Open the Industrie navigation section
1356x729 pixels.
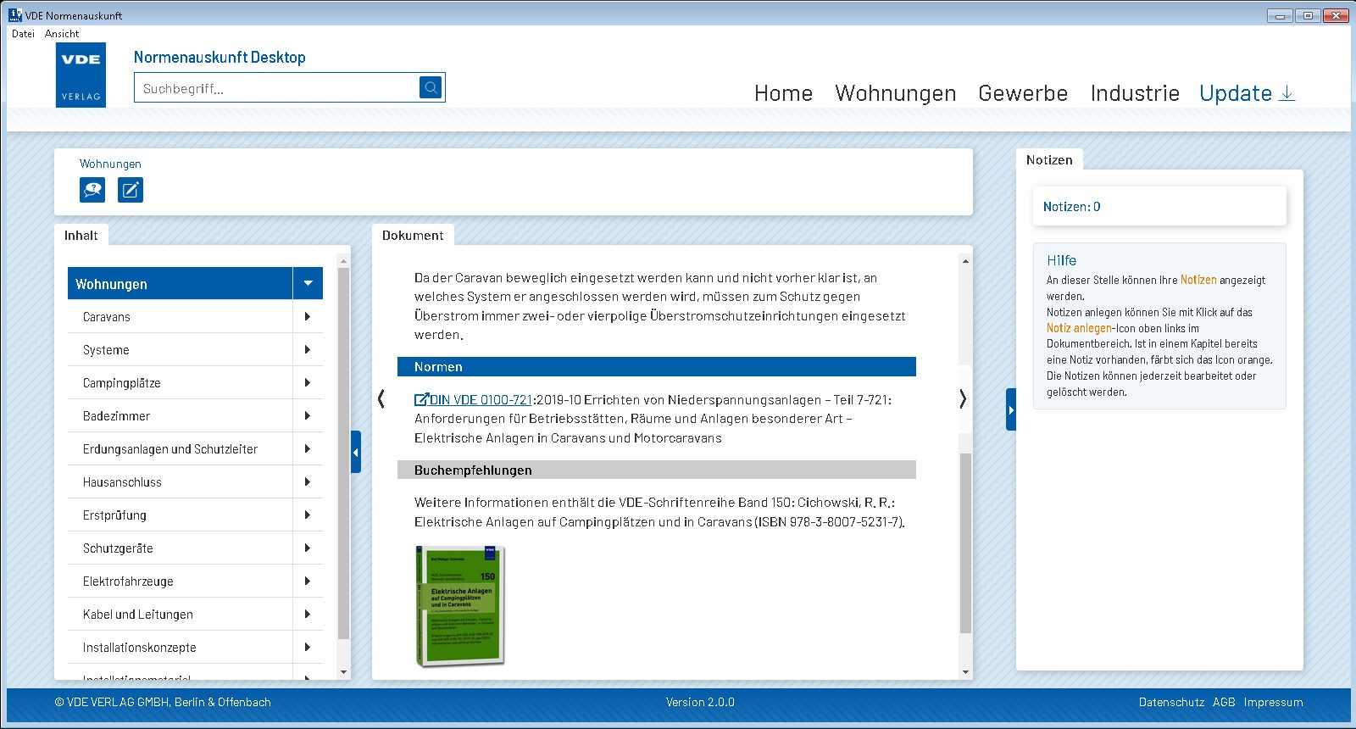tap(1135, 93)
